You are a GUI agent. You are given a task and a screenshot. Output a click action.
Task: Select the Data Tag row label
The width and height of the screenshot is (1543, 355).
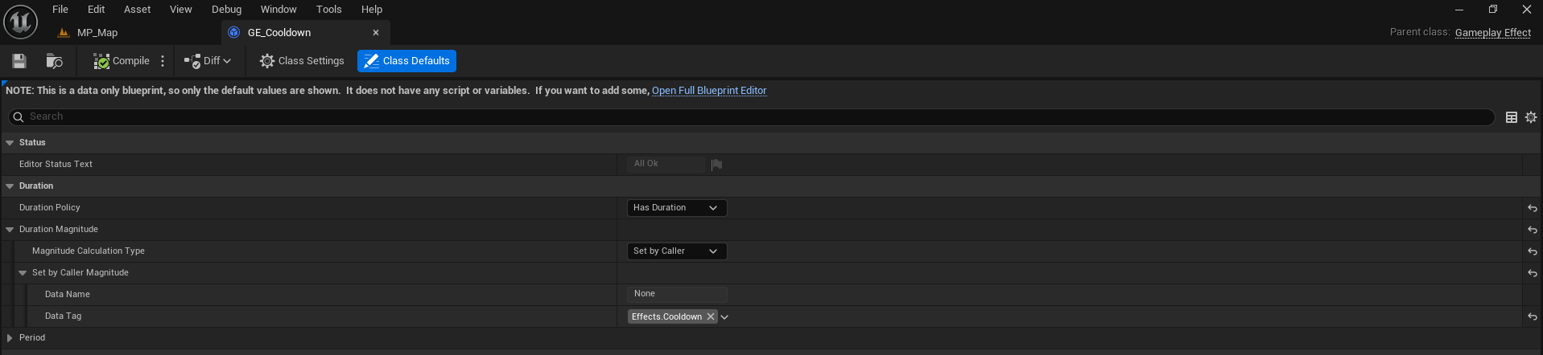(63, 316)
